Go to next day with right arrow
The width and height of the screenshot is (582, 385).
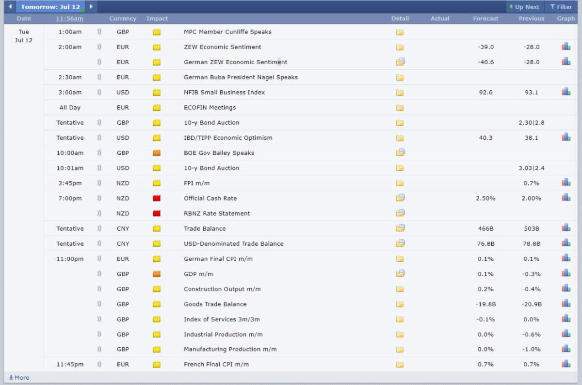(91, 7)
